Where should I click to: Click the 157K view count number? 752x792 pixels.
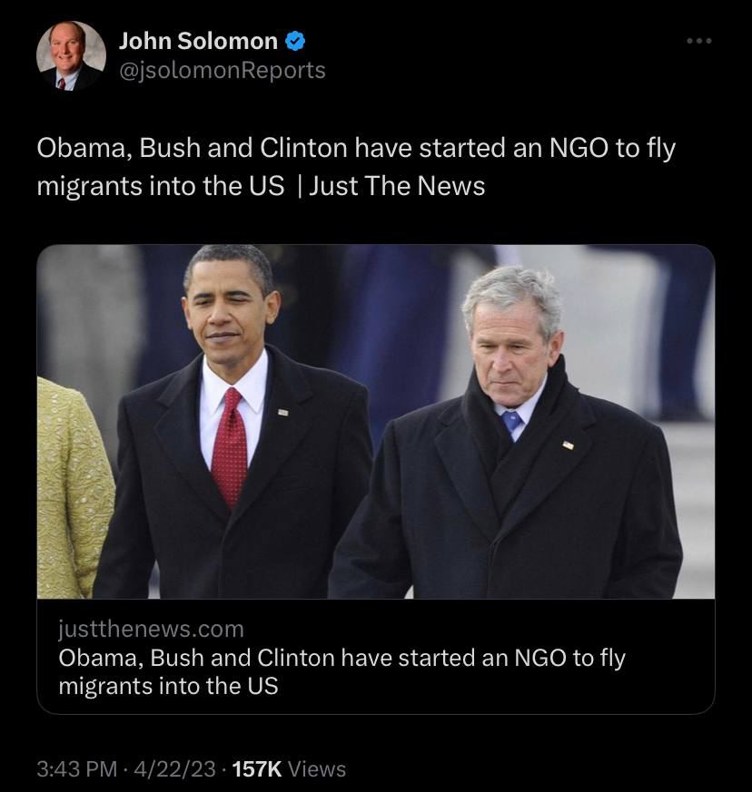pyautogui.click(x=258, y=769)
